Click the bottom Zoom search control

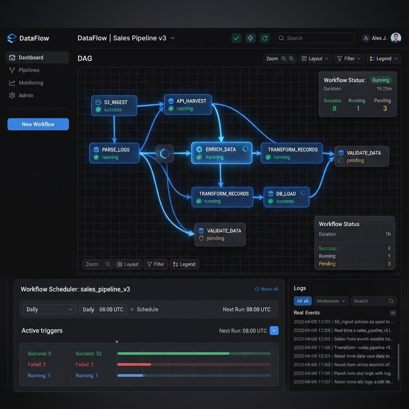click(x=97, y=264)
